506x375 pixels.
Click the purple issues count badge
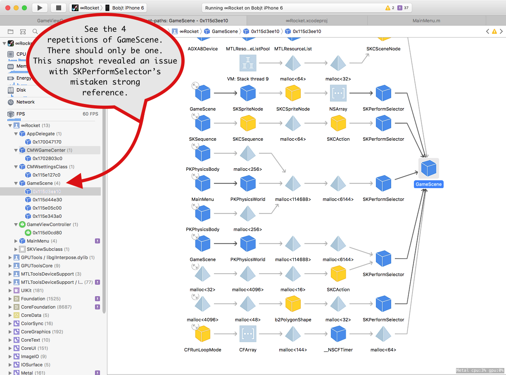click(x=403, y=8)
